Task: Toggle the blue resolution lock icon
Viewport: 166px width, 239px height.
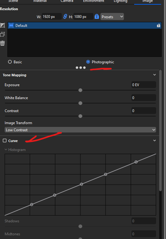Action: point(97,16)
